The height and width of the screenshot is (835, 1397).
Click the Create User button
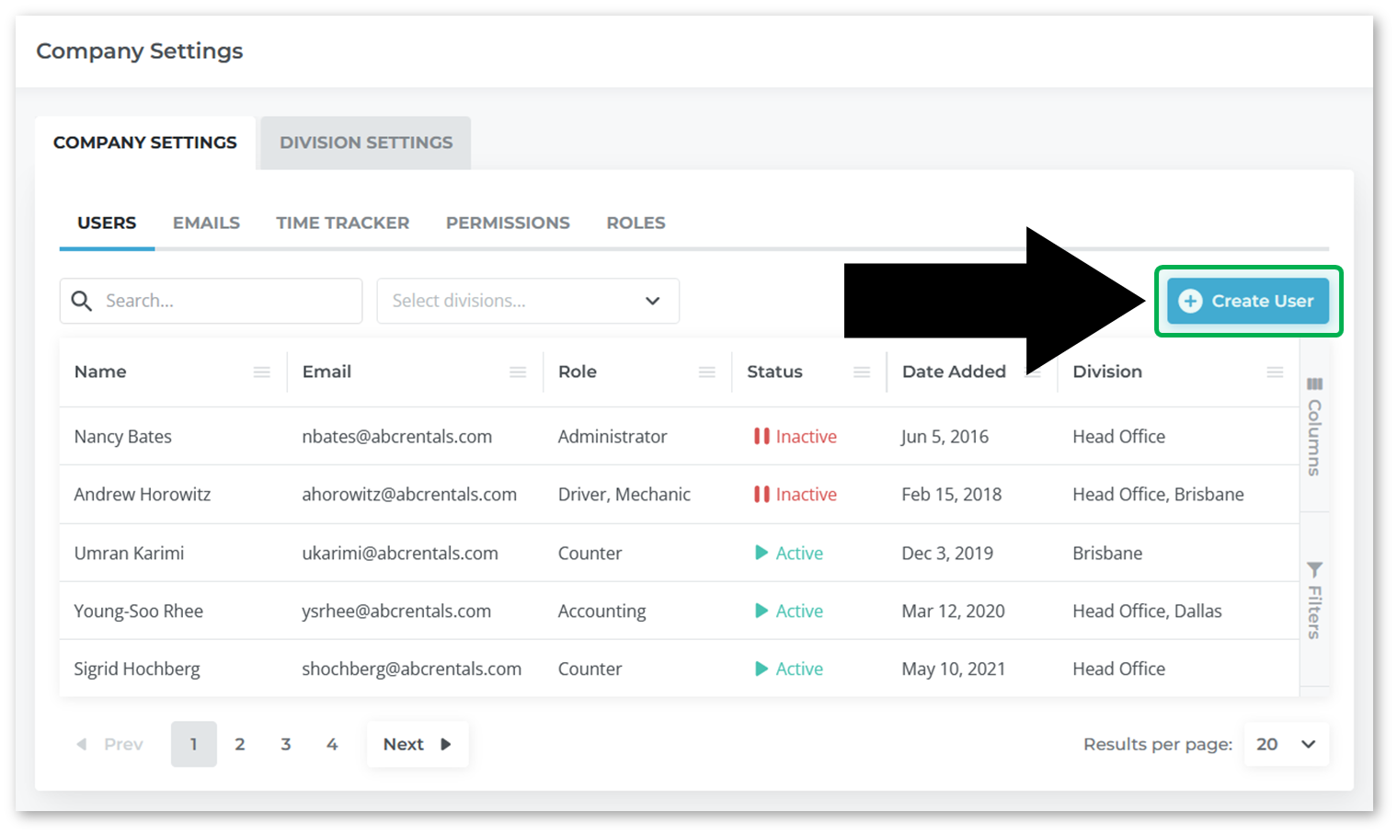(1247, 301)
